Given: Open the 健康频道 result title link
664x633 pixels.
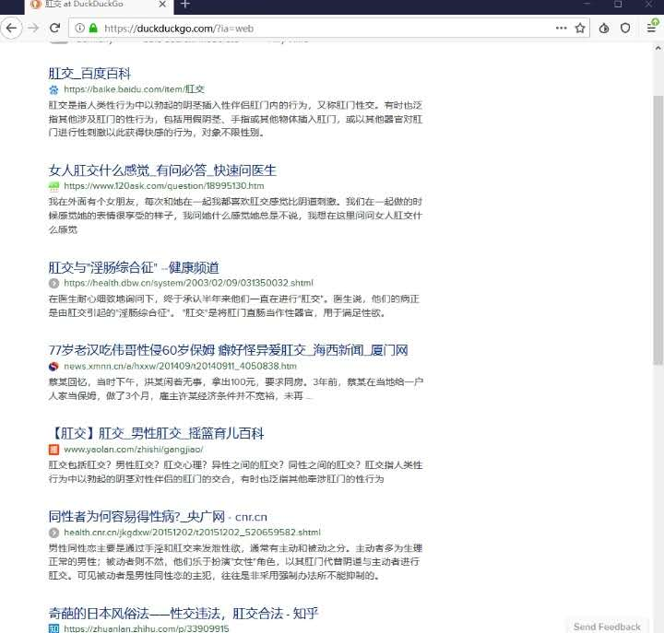Looking at the screenshot, I should (x=134, y=267).
